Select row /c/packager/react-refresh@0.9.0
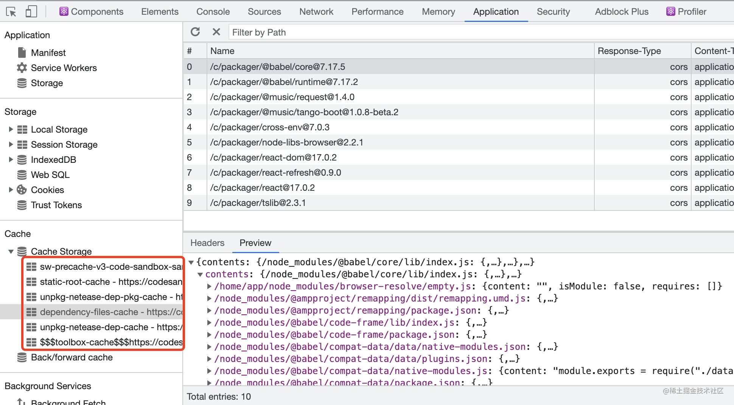Screen dimensions: 734x405 pos(459,173)
